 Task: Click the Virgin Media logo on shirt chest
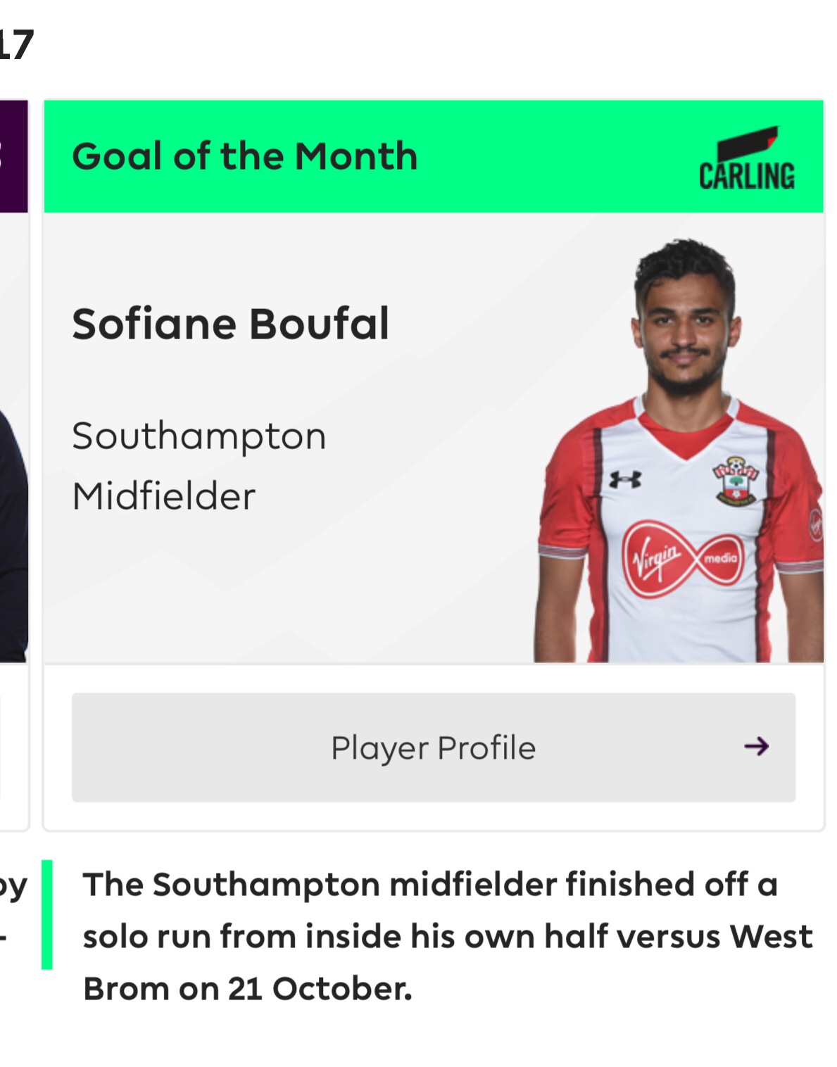point(681,559)
